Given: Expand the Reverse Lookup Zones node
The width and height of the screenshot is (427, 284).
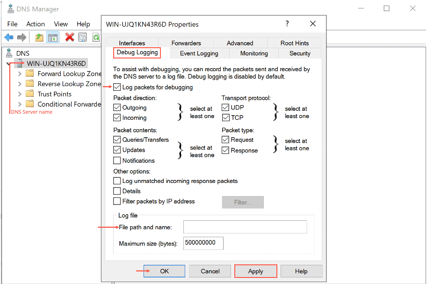Looking at the screenshot, I should tap(20, 84).
